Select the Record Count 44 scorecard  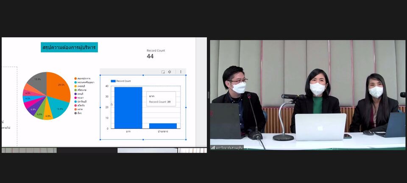tap(156, 54)
